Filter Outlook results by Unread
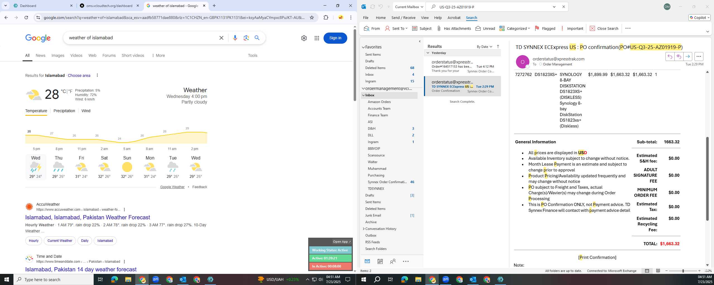This screenshot has width=714, height=285. (485, 28)
